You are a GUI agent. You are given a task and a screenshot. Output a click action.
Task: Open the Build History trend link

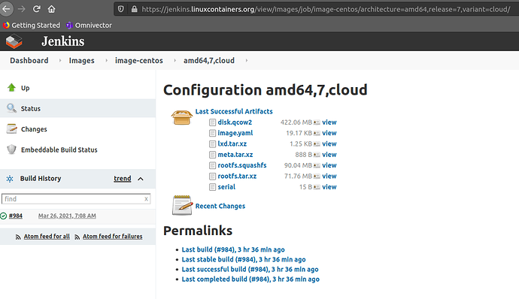click(x=123, y=179)
